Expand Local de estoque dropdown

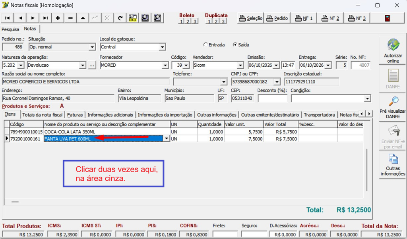[162, 47]
